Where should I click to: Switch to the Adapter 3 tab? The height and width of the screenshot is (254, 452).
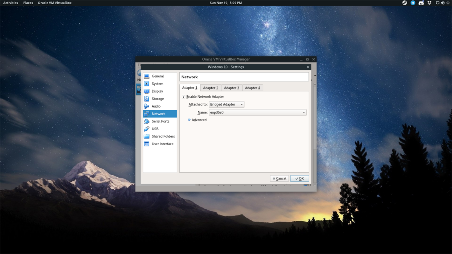(x=232, y=88)
